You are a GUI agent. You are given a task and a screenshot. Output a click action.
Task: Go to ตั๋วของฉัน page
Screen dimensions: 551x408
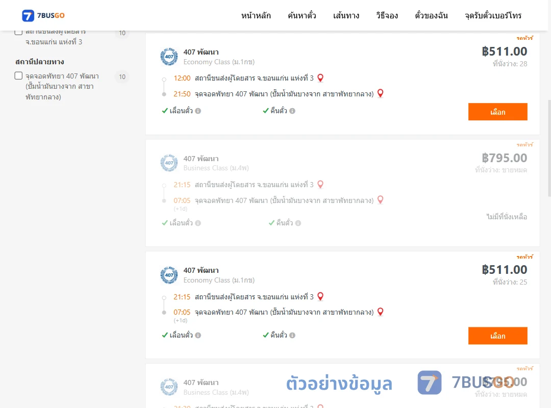(x=431, y=15)
